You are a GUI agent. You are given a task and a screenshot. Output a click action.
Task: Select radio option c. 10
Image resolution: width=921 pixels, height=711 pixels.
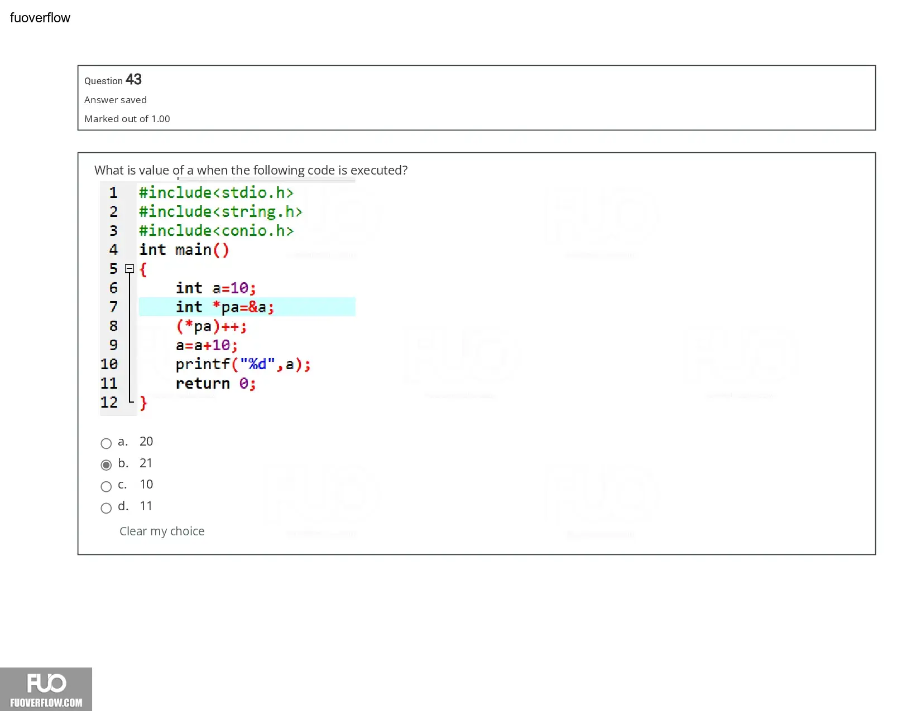(106, 486)
